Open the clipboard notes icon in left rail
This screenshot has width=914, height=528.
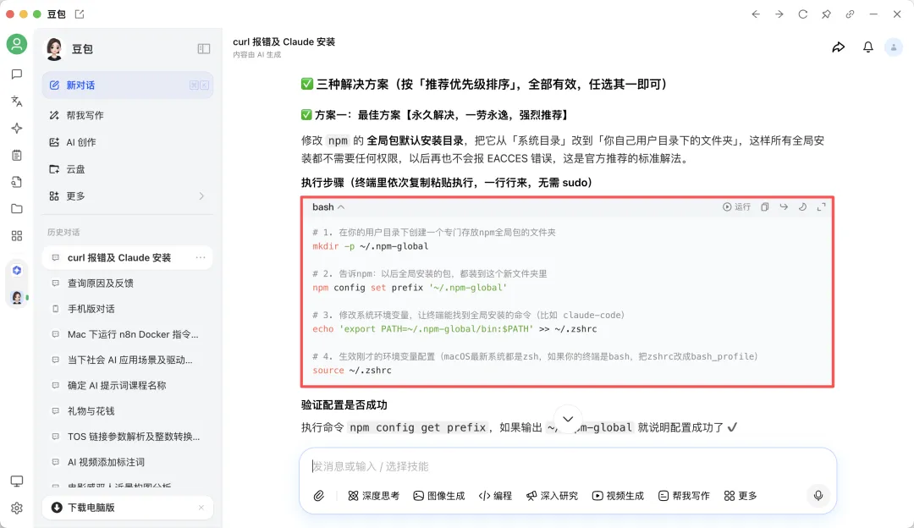17,155
